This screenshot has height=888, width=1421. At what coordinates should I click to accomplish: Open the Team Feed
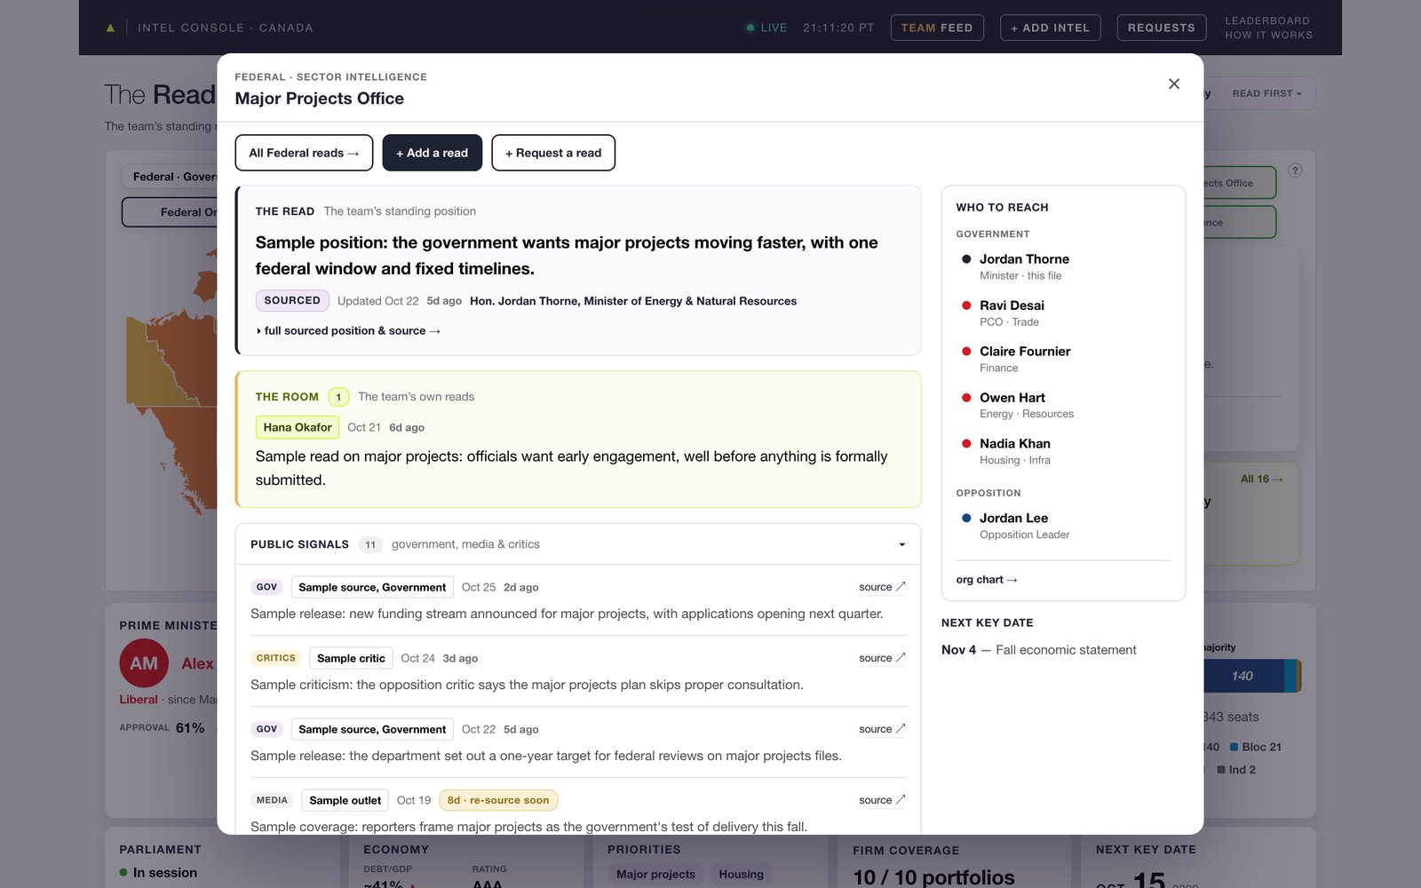[x=937, y=28]
